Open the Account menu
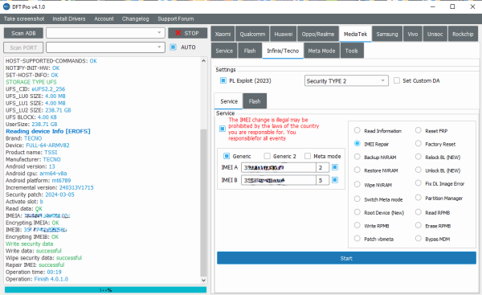482x295 pixels. (x=104, y=18)
